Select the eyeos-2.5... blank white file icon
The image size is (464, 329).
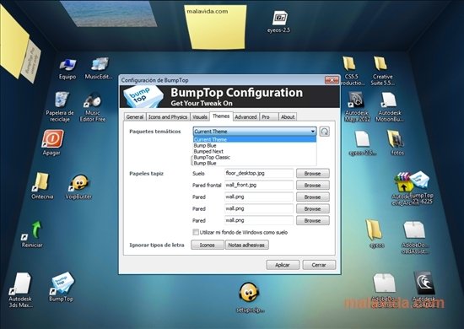pyautogui.click(x=362, y=139)
